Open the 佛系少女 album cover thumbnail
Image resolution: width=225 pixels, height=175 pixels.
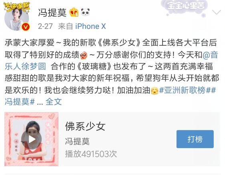(31, 139)
